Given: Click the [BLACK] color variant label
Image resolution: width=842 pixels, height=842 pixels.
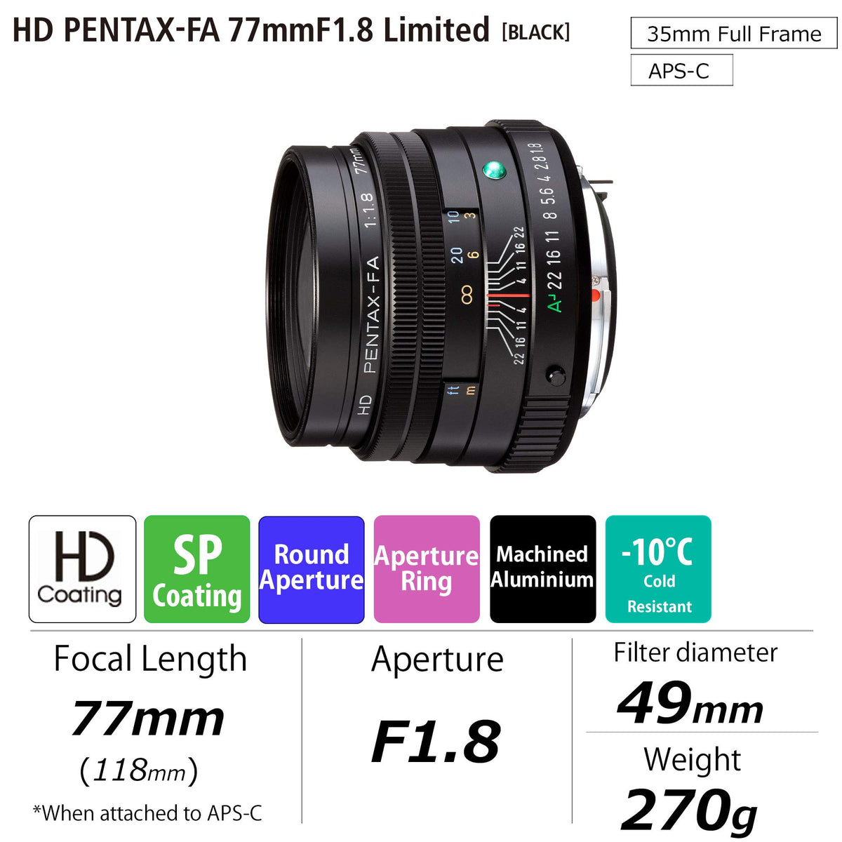Looking at the screenshot, I should point(535,32).
